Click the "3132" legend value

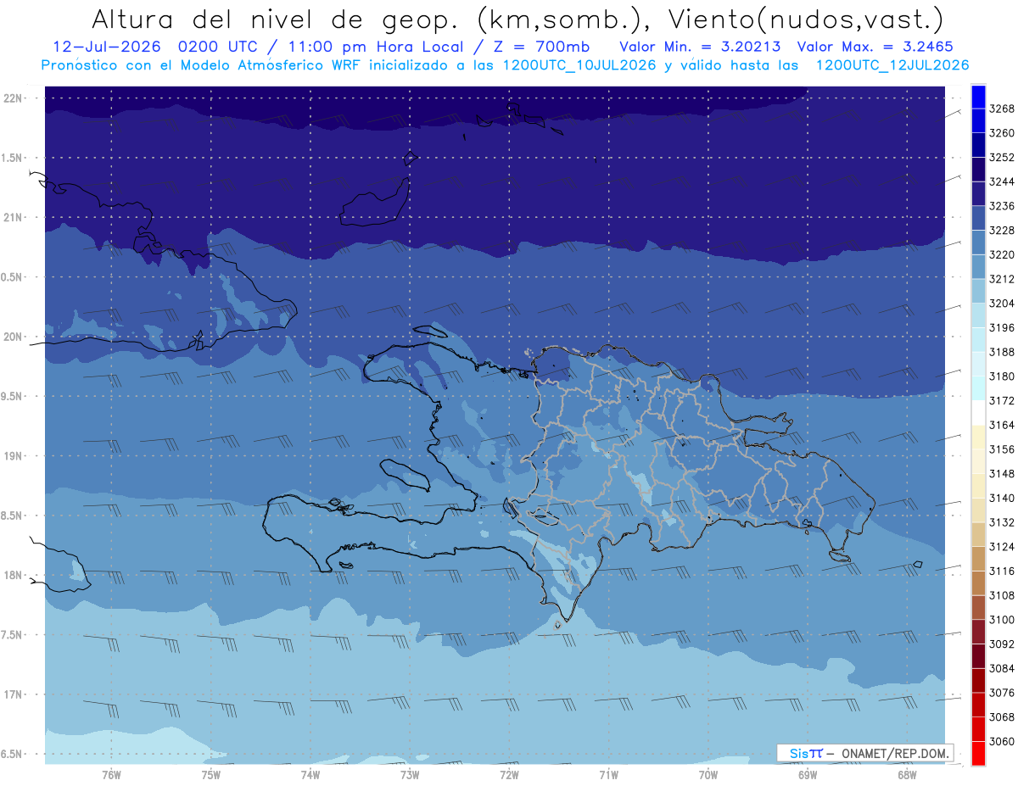(x=1002, y=522)
